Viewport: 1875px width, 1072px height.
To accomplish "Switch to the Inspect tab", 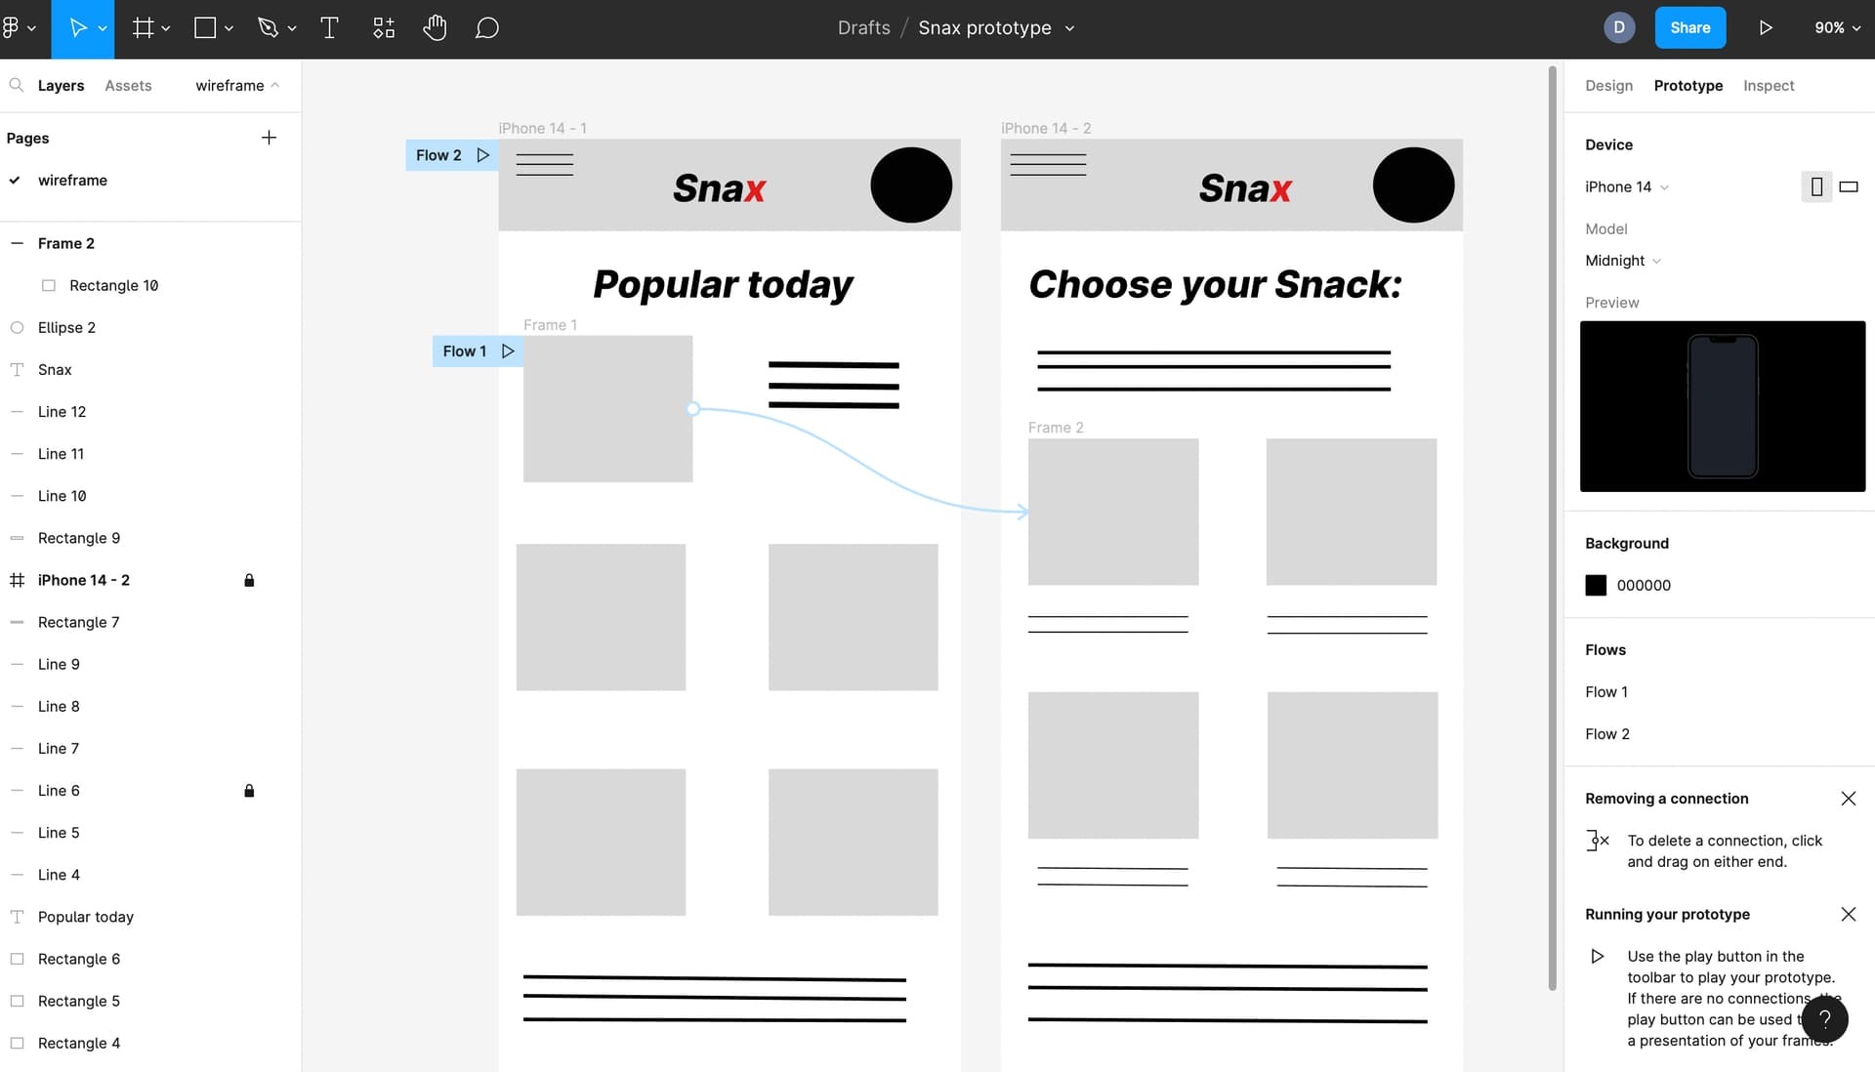I will point(1769,85).
